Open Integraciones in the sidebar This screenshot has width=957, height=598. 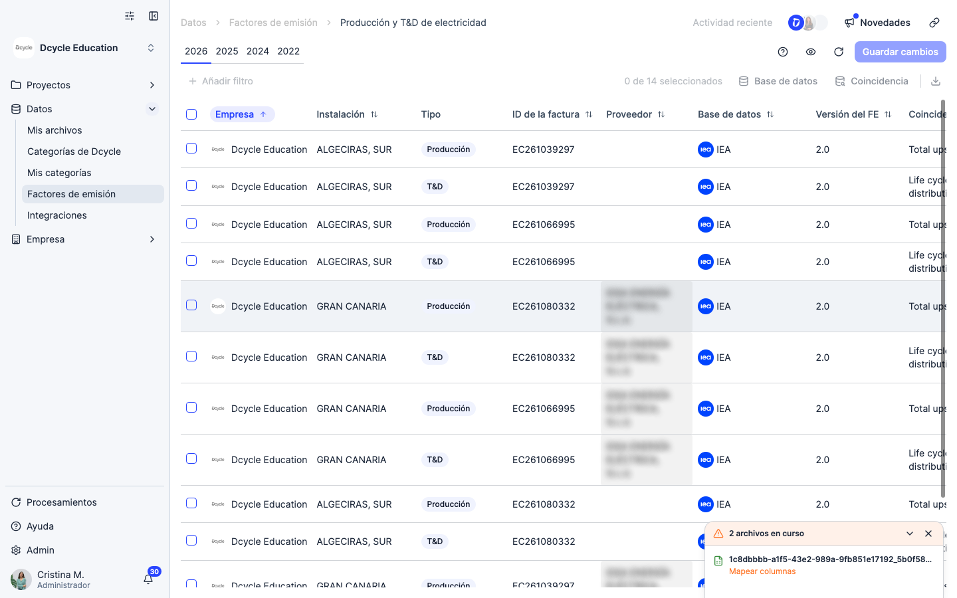pos(93,215)
